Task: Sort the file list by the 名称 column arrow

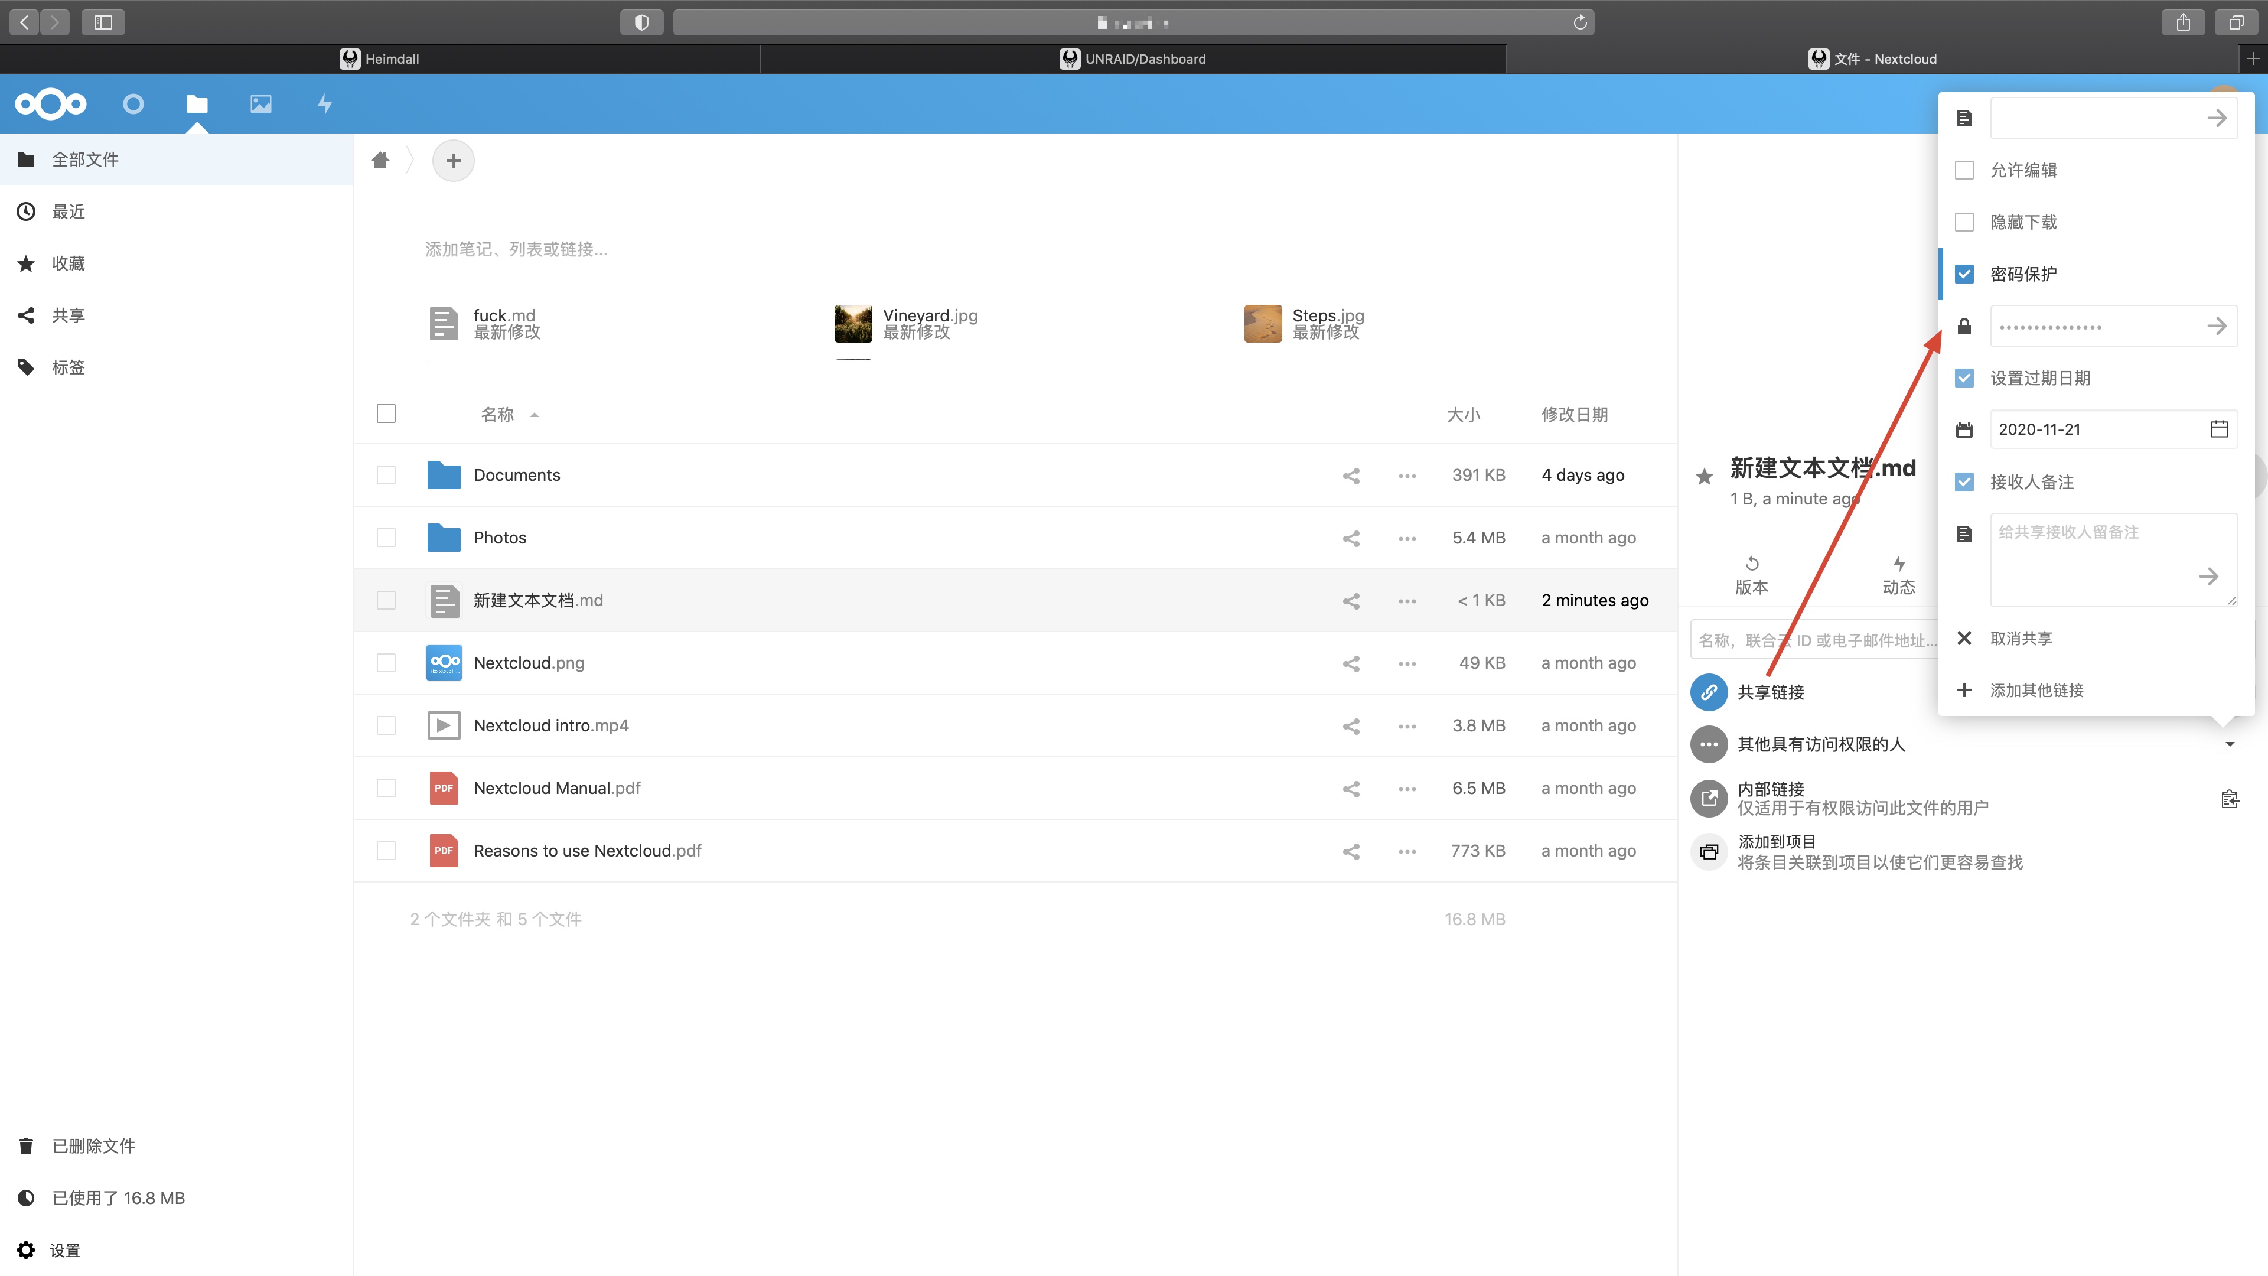Action: click(x=533, y=415)
